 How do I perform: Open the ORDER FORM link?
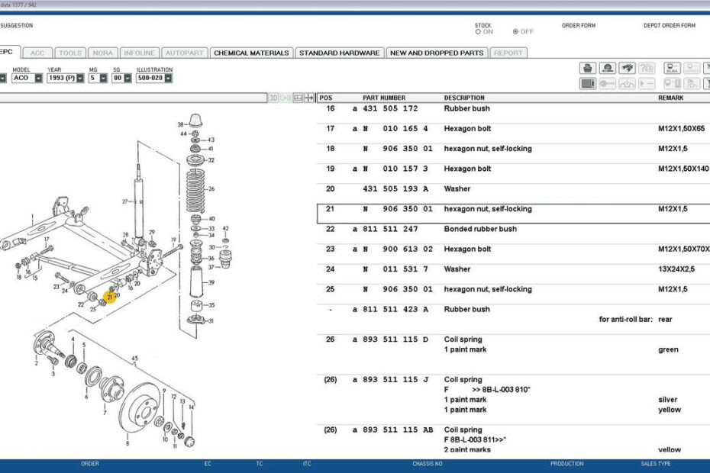click(579, 25)
